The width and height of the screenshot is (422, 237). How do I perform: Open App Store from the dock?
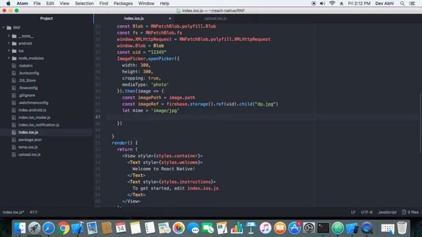click(x=295, y=228)
